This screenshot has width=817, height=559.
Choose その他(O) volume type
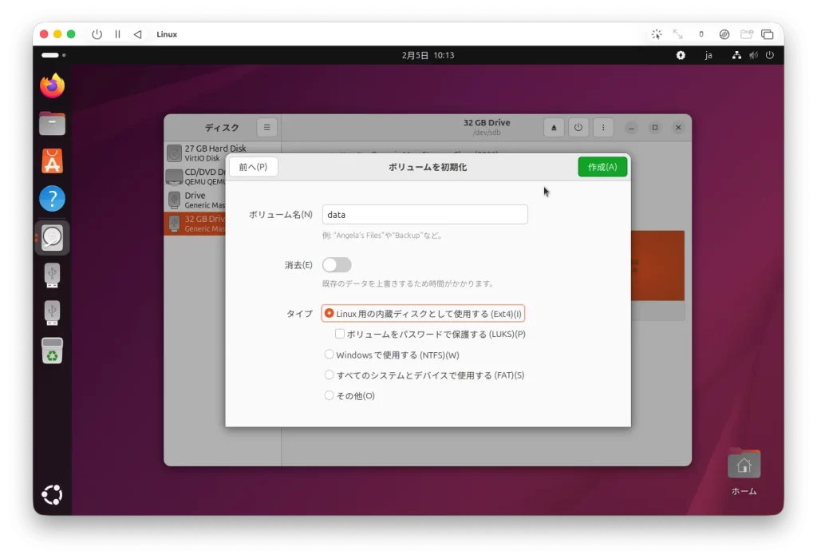click(330, 395)
